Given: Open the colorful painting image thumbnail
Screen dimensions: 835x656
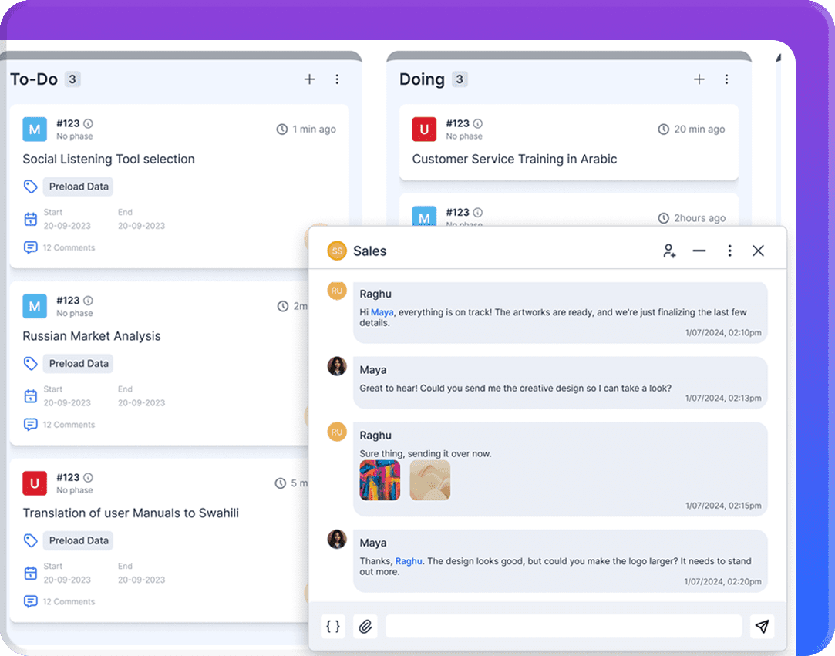Looking at the screenshot, I should point(379,480).
